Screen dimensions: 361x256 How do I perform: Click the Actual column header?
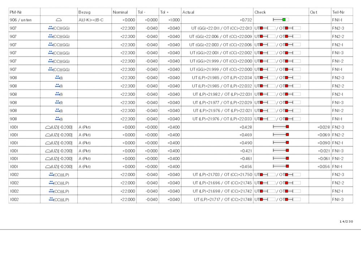point(188,12)
